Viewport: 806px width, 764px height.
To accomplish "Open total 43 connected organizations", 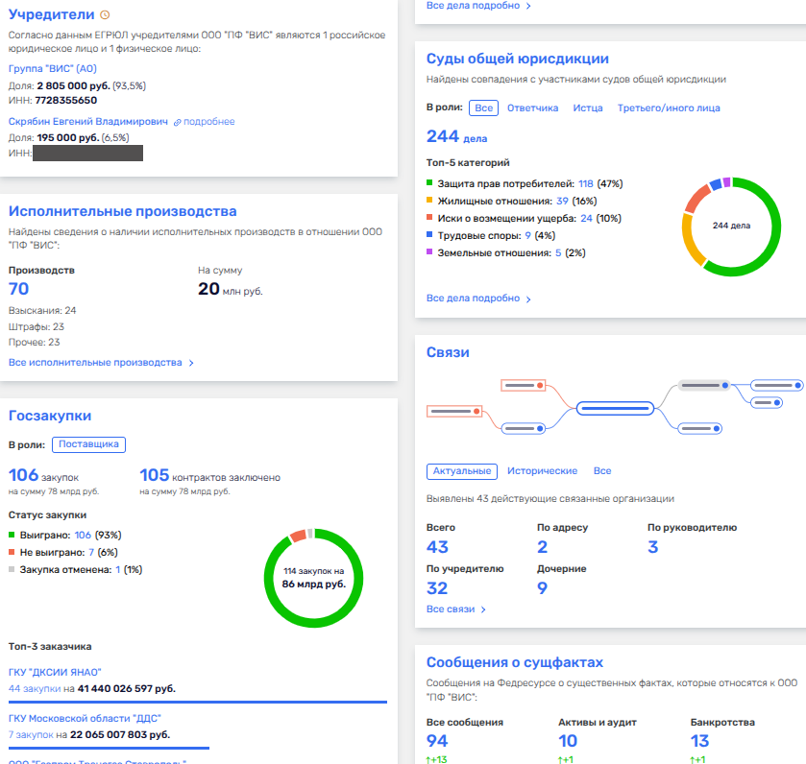I will 437,547.
